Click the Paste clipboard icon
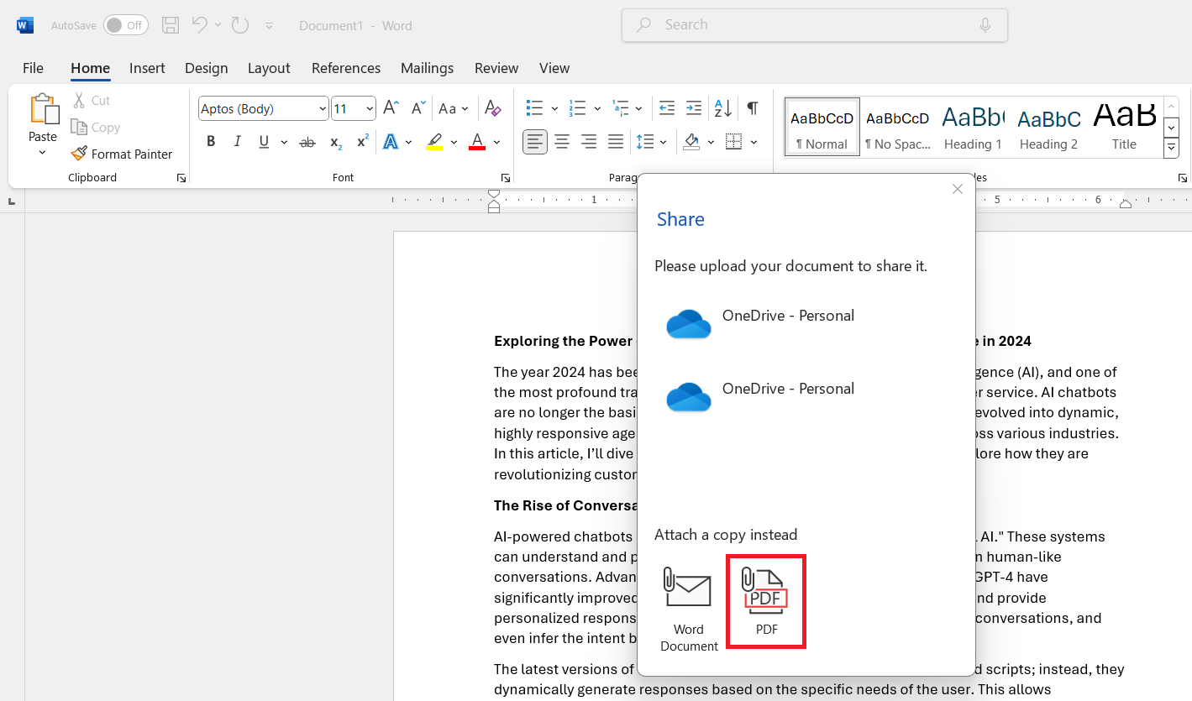 coord(43,109)
